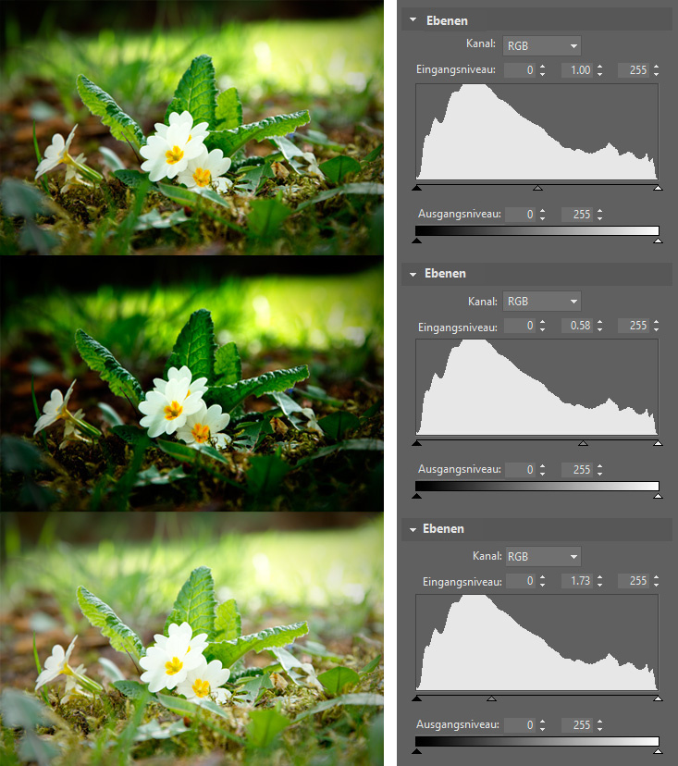Click output black triangle under gradient, gamma 1.00 panel
678x766 pixels.
(x=416, y=241)
